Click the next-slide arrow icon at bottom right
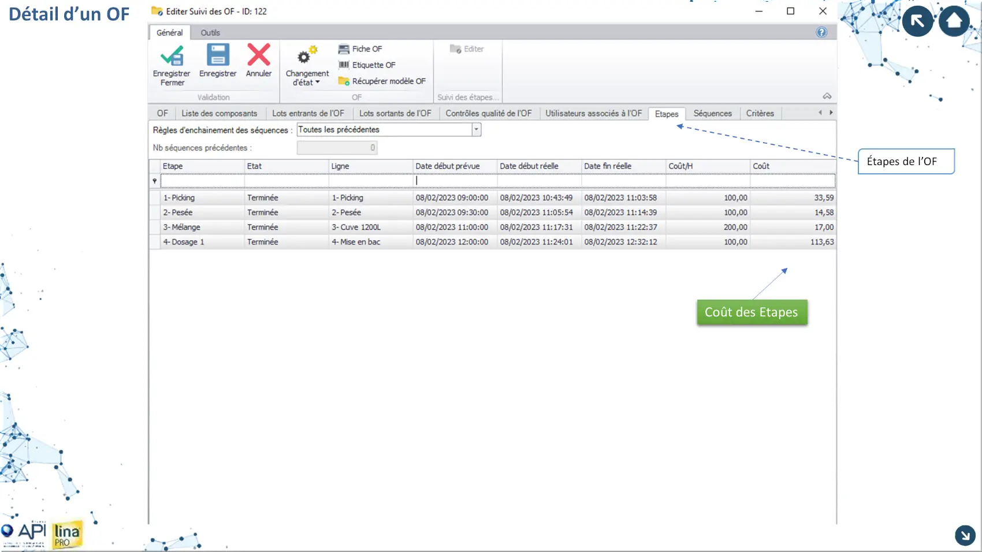 [x=965, y=535]
